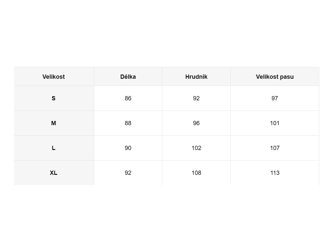Select the Hrudník value 102
Screen dimensions: 335x251
tap(196, 148)
